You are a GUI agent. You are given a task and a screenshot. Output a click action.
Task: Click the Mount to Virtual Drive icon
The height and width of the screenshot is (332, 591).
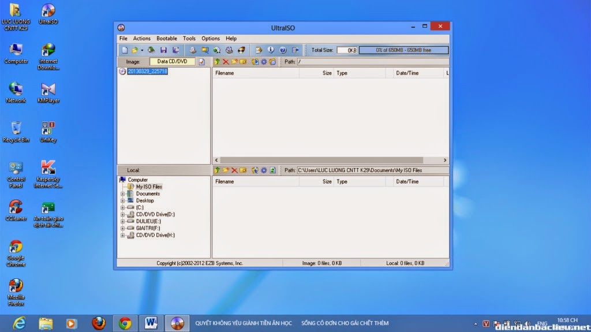coord(229,50)
